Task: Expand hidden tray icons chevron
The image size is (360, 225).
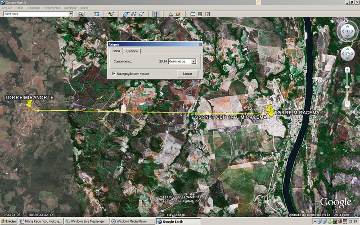Action: (315, 221)
